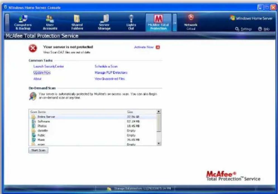Click the Activate Now link
This screenshot has height=194, width=278.
(144, 47)
